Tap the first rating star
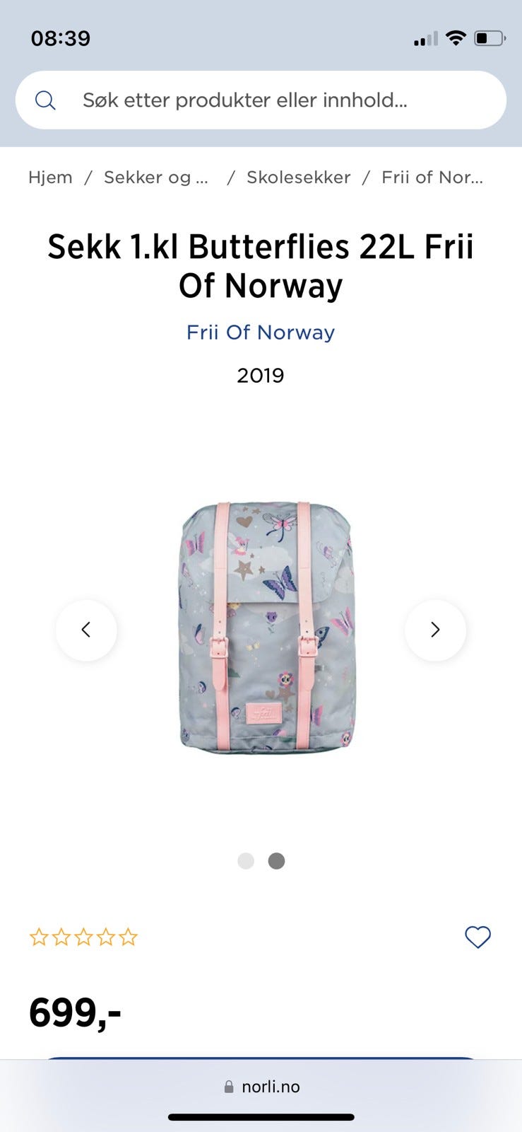522x1132 pixels. coord(39,937)
